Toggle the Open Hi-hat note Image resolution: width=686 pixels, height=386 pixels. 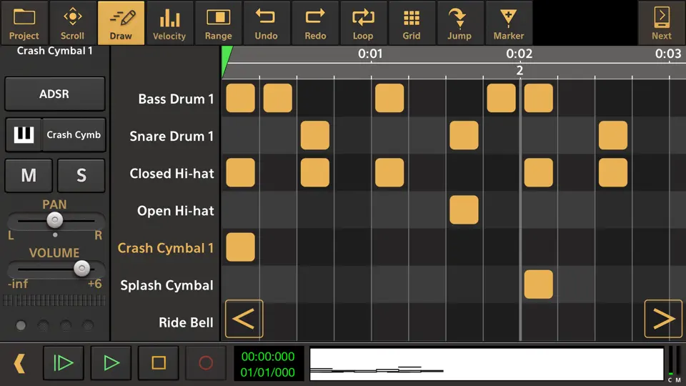point(464,210)
